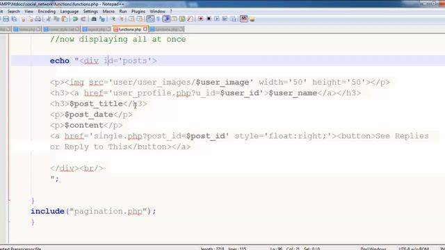Screen dimensions: 445x250
Task: Click '$post_id' in the single.php link
Action: tap(206, 136)
